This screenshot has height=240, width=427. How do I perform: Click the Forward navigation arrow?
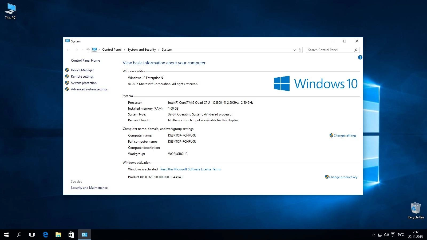click(x=76, y=50)
